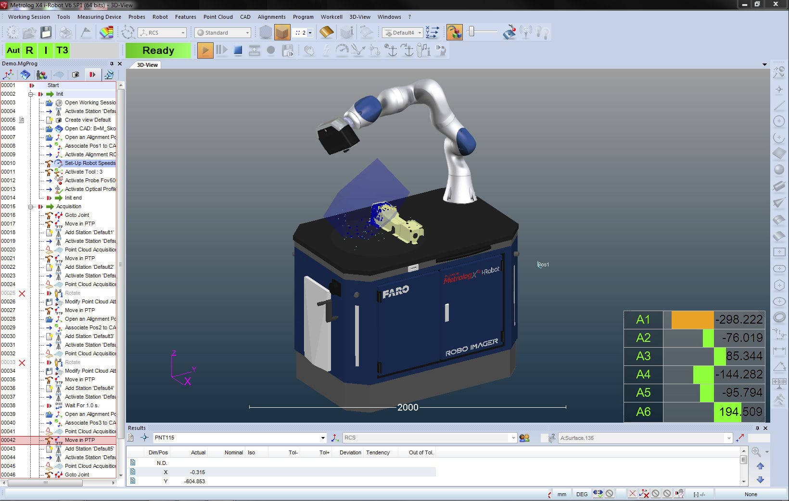Select the camera view icon in the program panel

pos(76,75)
